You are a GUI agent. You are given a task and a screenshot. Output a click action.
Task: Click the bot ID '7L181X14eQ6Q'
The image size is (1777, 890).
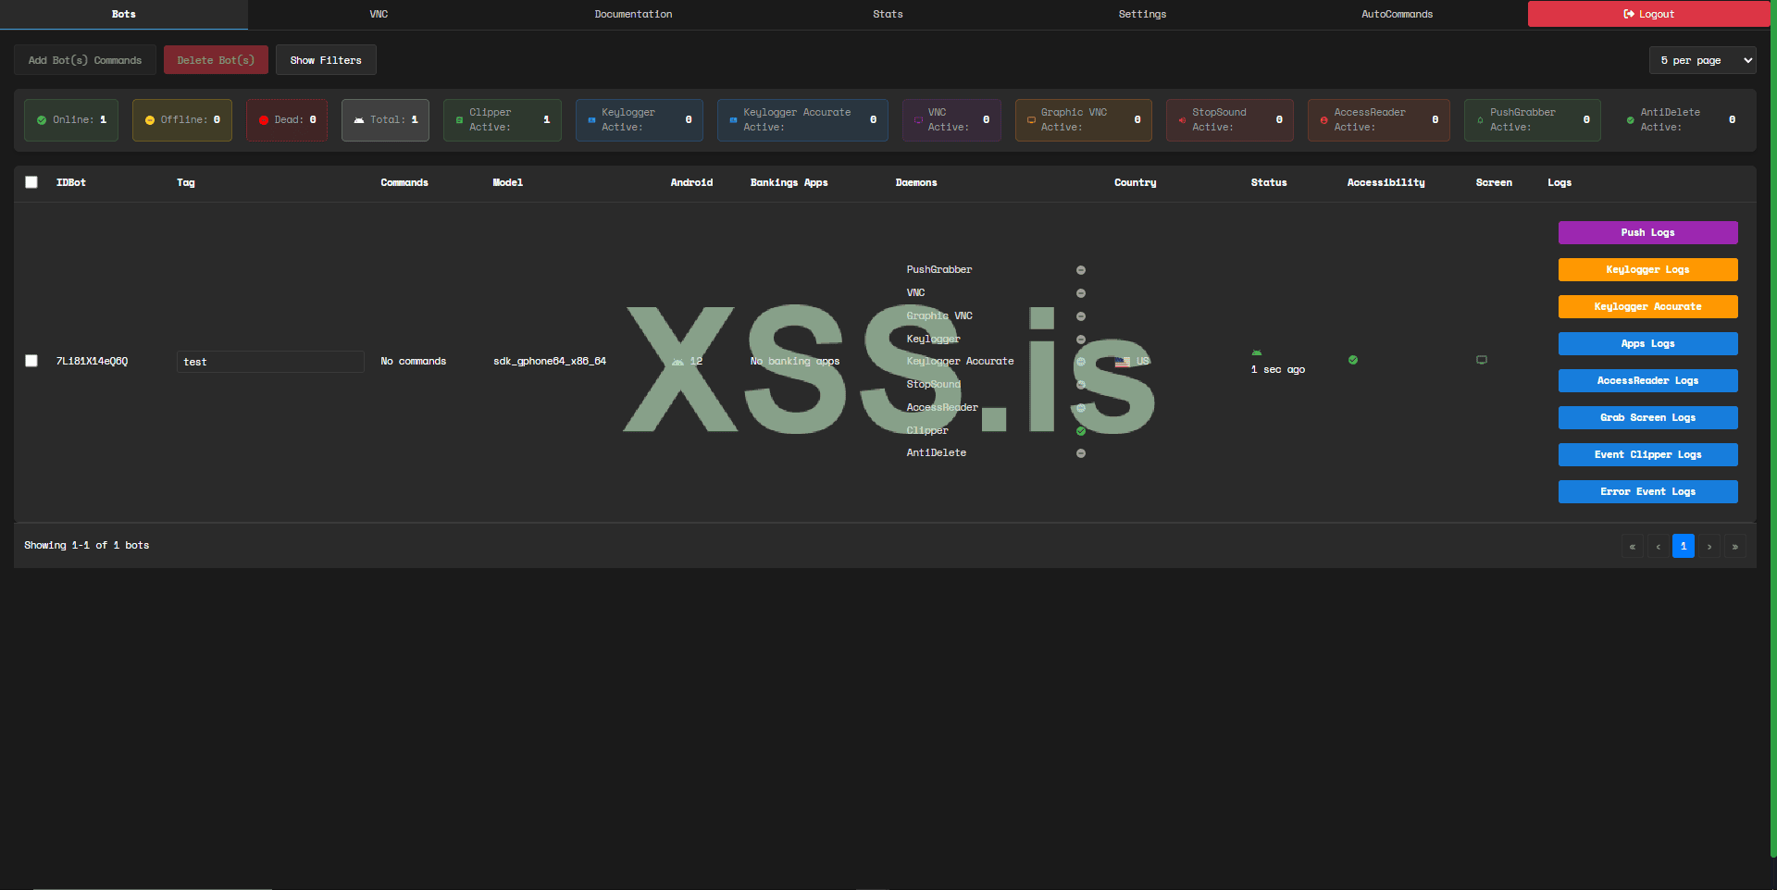pos(93,362)
